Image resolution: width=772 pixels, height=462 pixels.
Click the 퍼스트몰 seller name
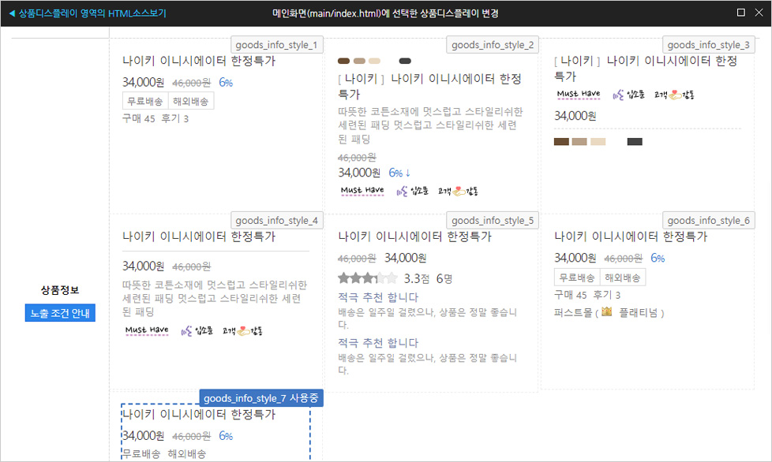click(x=573, y=313)
